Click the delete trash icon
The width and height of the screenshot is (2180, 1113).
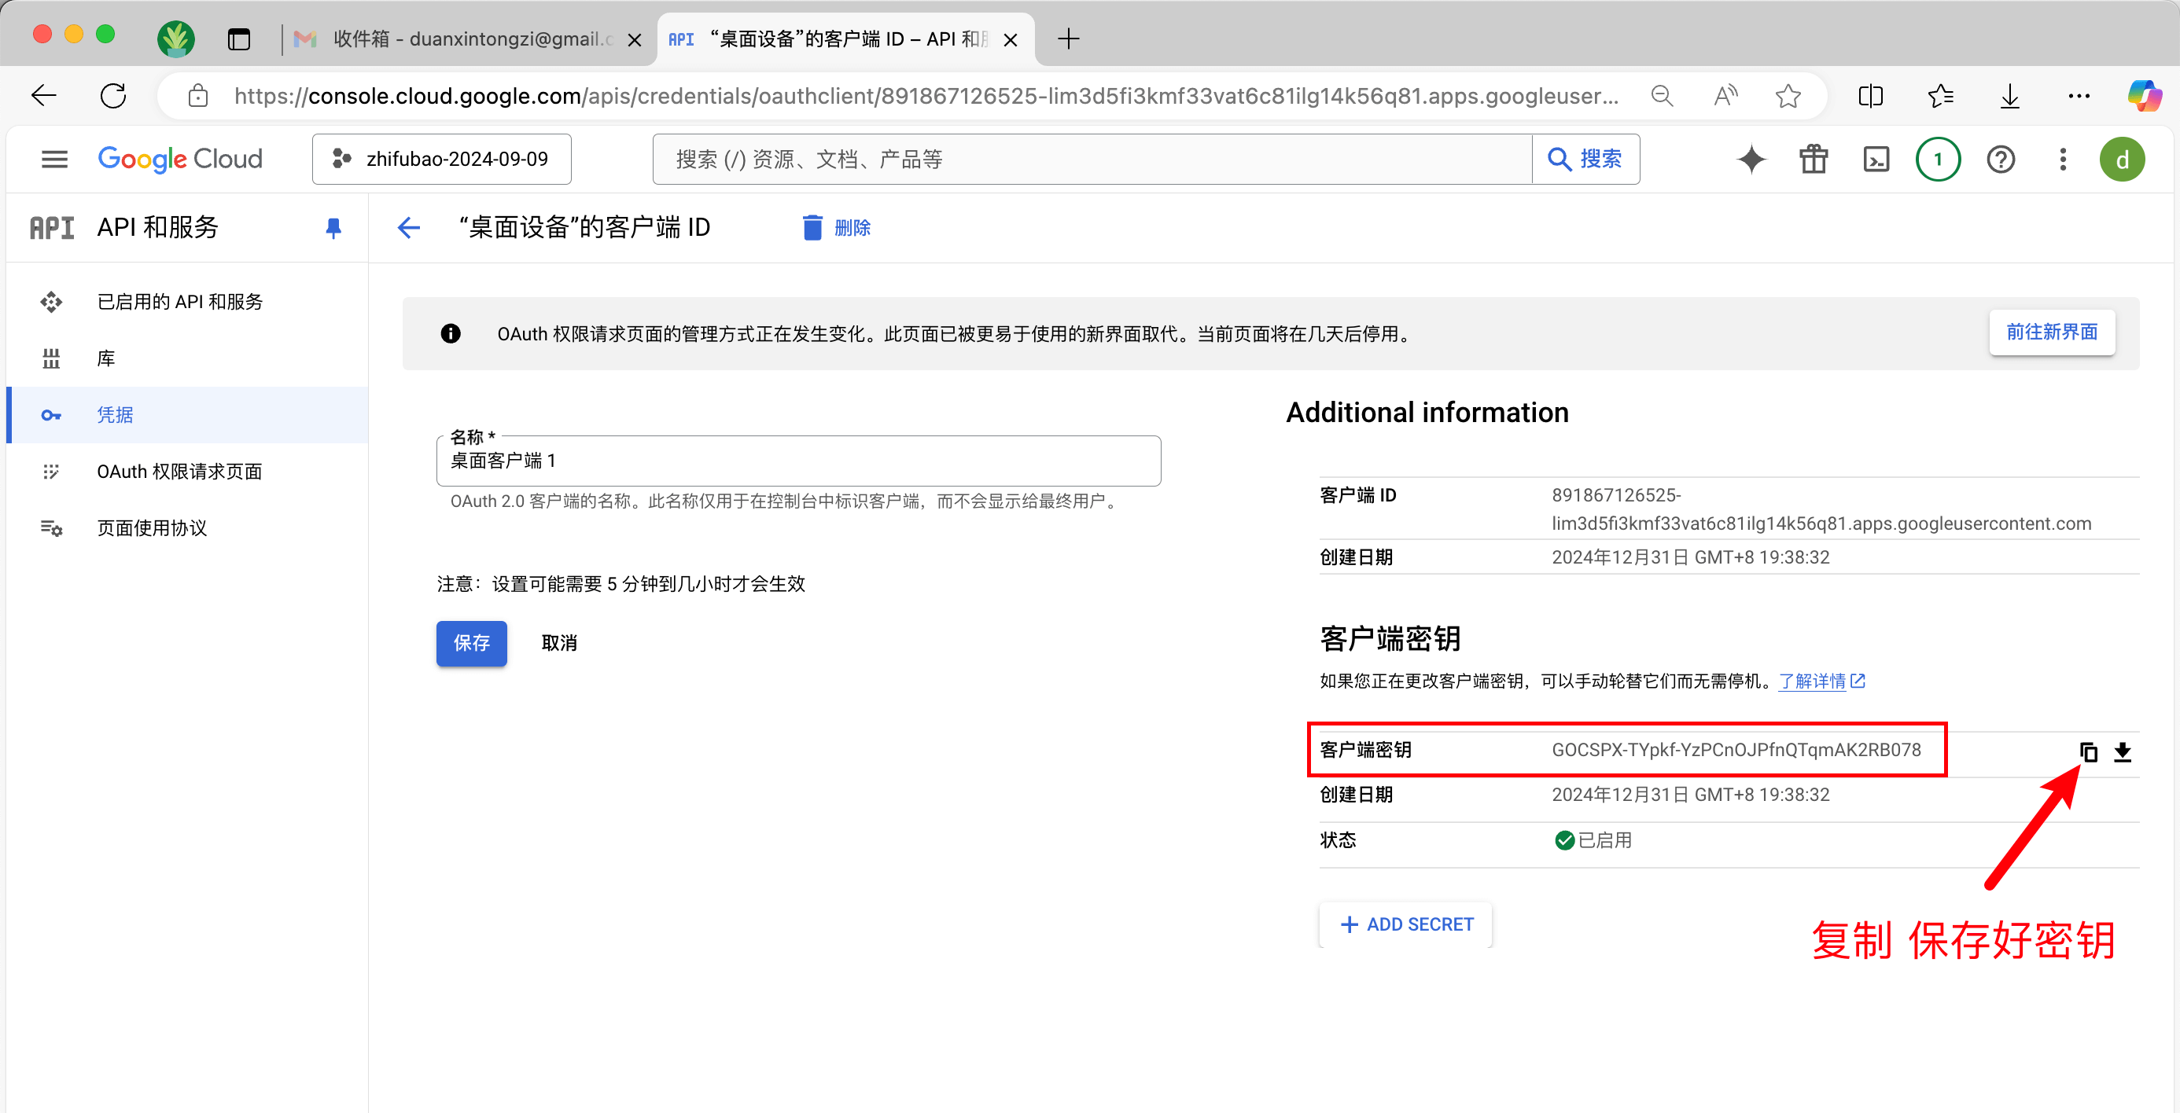[x=812, y=227]
